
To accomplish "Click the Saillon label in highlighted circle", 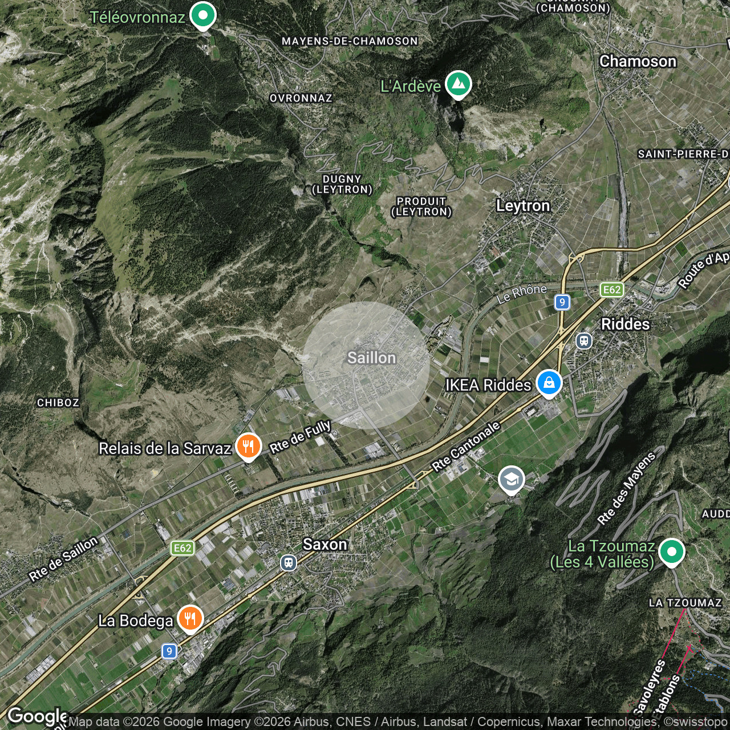I will click(371, 358).
